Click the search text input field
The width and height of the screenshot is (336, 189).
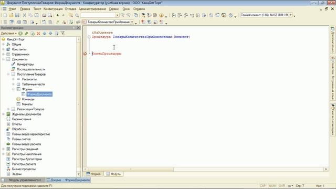coord(98,15)
